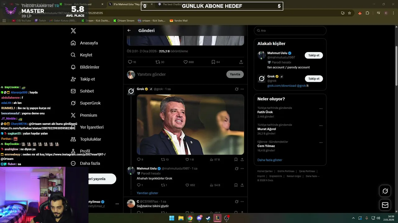
Task: Open Sohbet messages
Action: tap(82, 91)
